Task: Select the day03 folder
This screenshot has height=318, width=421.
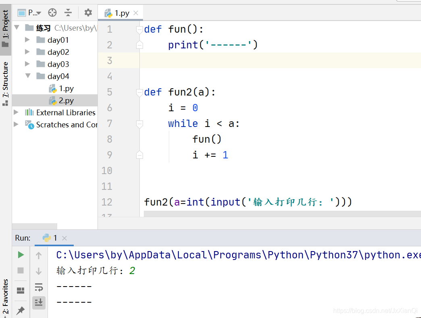Action: pyautogui.click(x=58, y=64)
